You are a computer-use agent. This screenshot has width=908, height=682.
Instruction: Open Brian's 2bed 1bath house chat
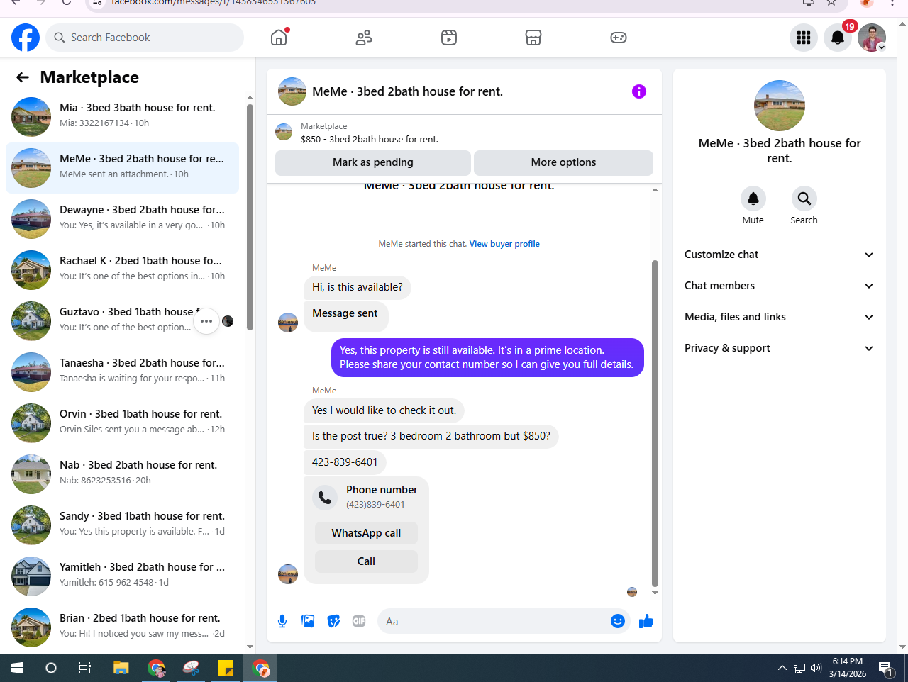pos(122,627)
